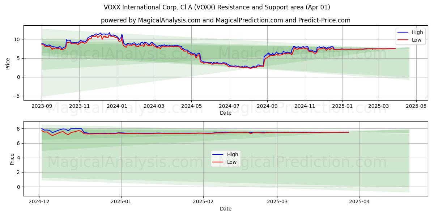
Task: Click the upper chart 'Date' axis label
Action: point(226,113)
